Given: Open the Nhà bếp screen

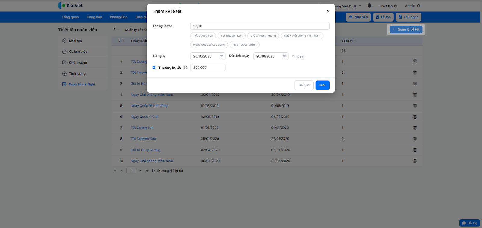Looking at the screenshot, I should pyautogui.click(x=358, y=17).
